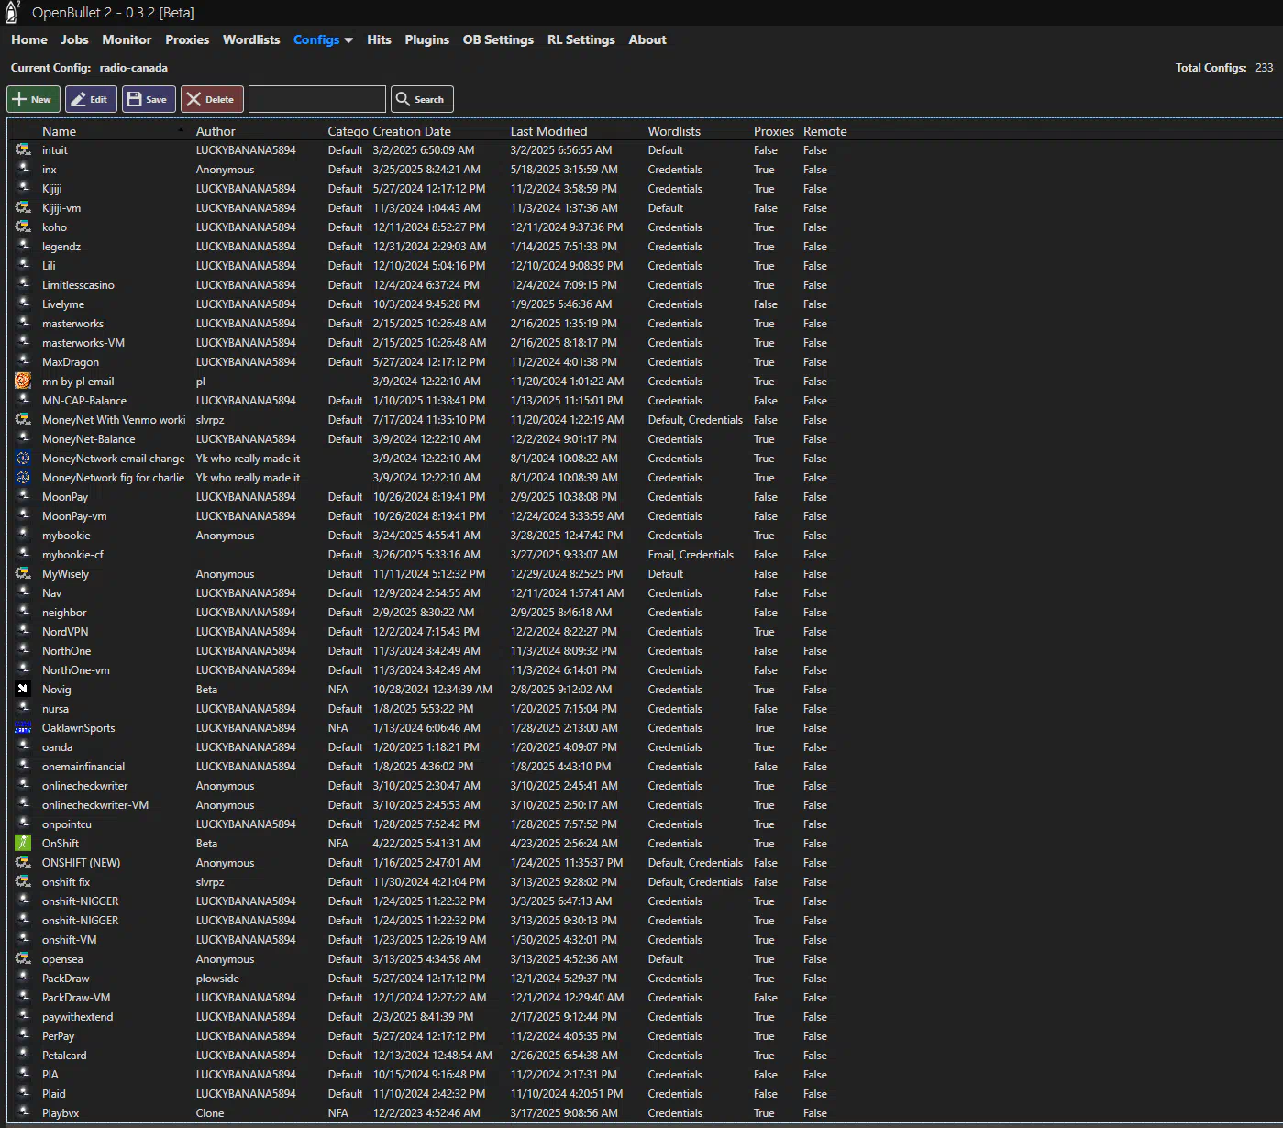Click the date 5/18/2025 3:15:59 AM
Image resolution: width=1283 pixels, height=1128 pixels.
point(564,170)
